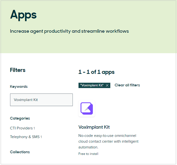The width and height of the screenshot is (177, 165).
Task: Click Clear all filters link
Action: (x=127, y=85)
